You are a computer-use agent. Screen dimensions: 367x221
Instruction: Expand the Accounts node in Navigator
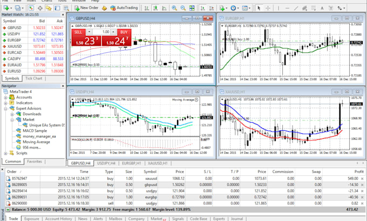pos(5,97)
